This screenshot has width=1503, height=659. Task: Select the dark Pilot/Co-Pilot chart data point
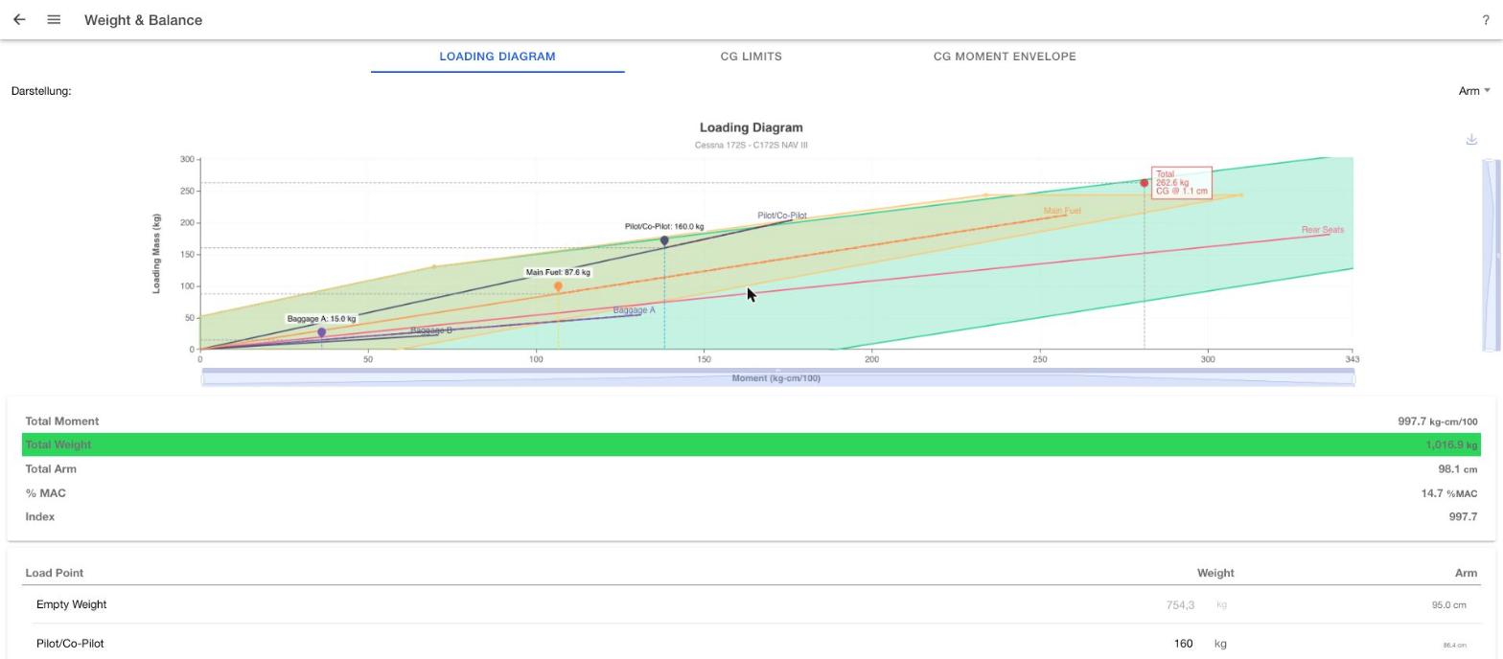664,241
